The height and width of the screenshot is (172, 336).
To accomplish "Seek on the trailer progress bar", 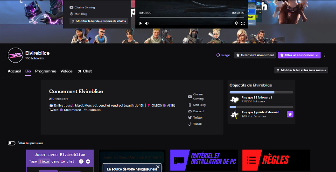I will (192, 17).
